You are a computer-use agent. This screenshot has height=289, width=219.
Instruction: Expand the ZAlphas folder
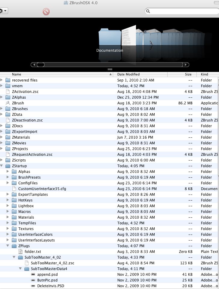click(2, 97)
